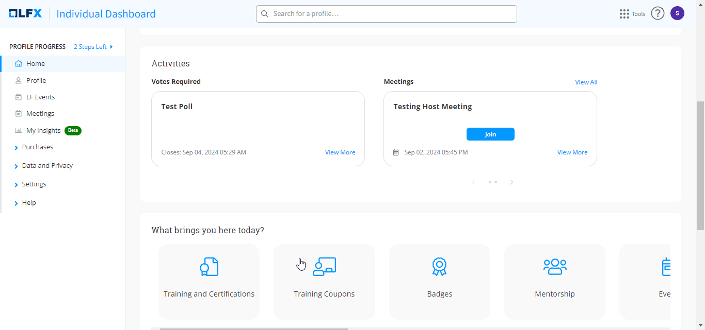Open My Insights Beta page
The image size is (705, 330).
(44, 131)
